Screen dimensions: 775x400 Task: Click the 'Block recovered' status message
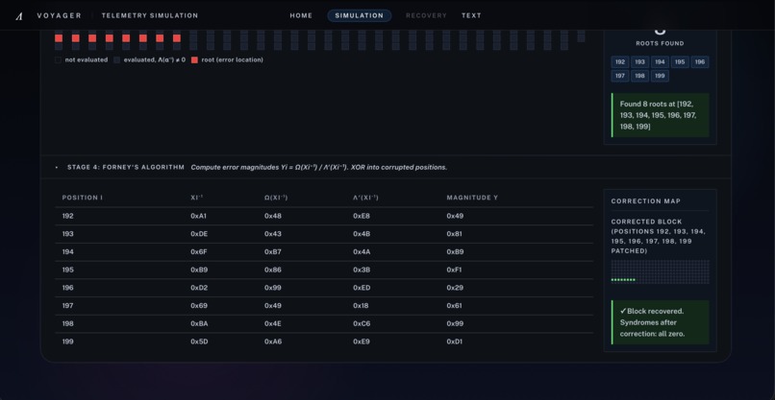pos(660,322)
